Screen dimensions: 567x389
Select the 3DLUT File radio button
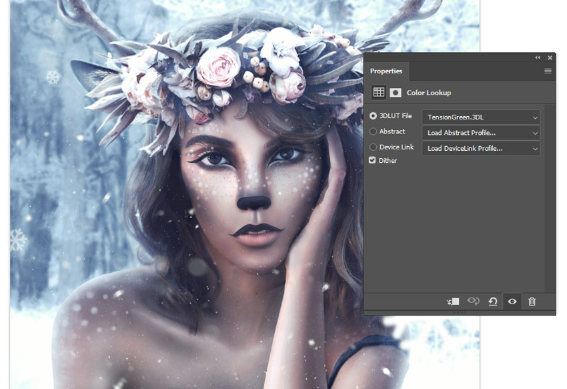(x=373, y=116)
